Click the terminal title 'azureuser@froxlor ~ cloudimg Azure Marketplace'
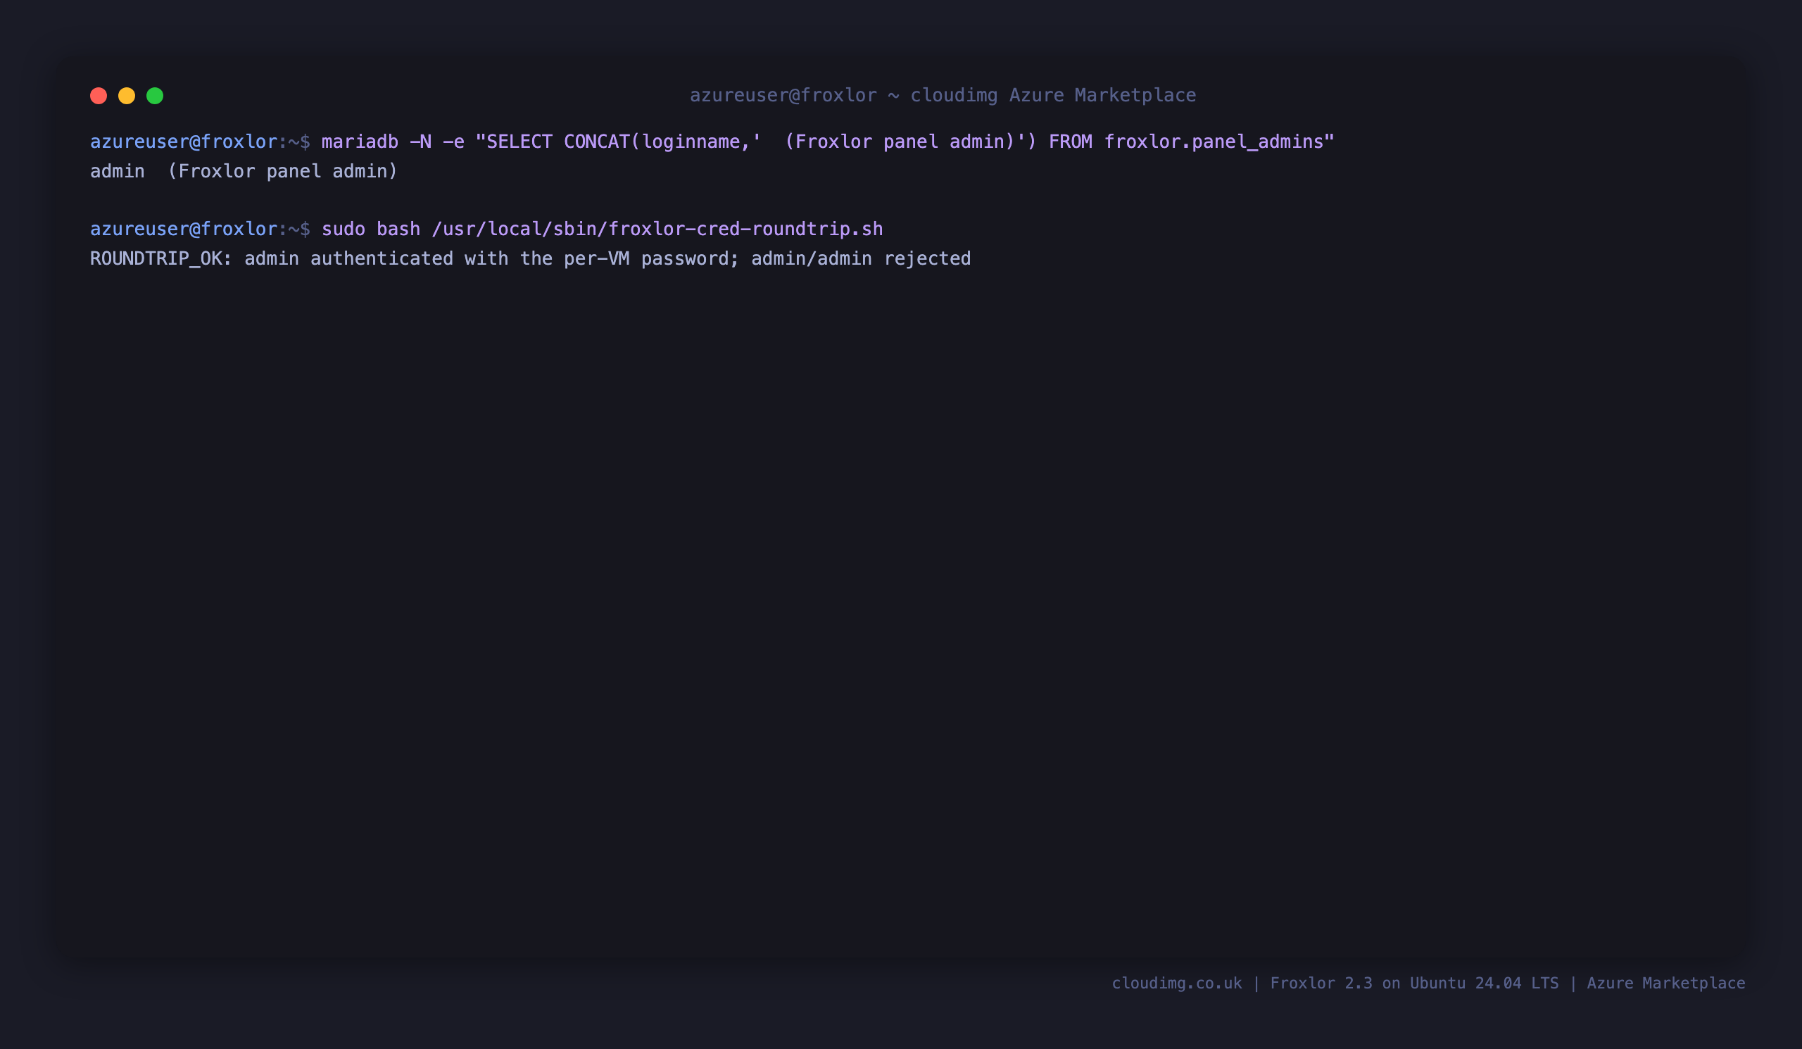 (943, 95)
